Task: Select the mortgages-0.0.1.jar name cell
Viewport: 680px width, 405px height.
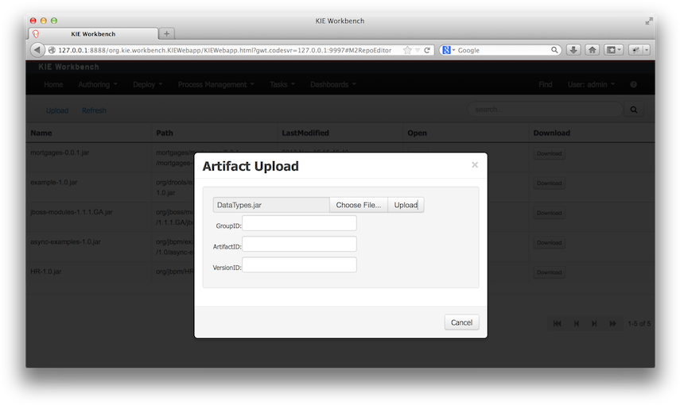Action: (x=60, y=152)
